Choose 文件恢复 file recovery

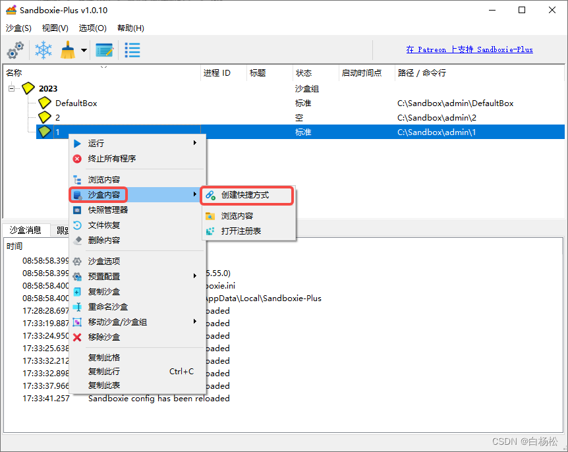[137, 225]
